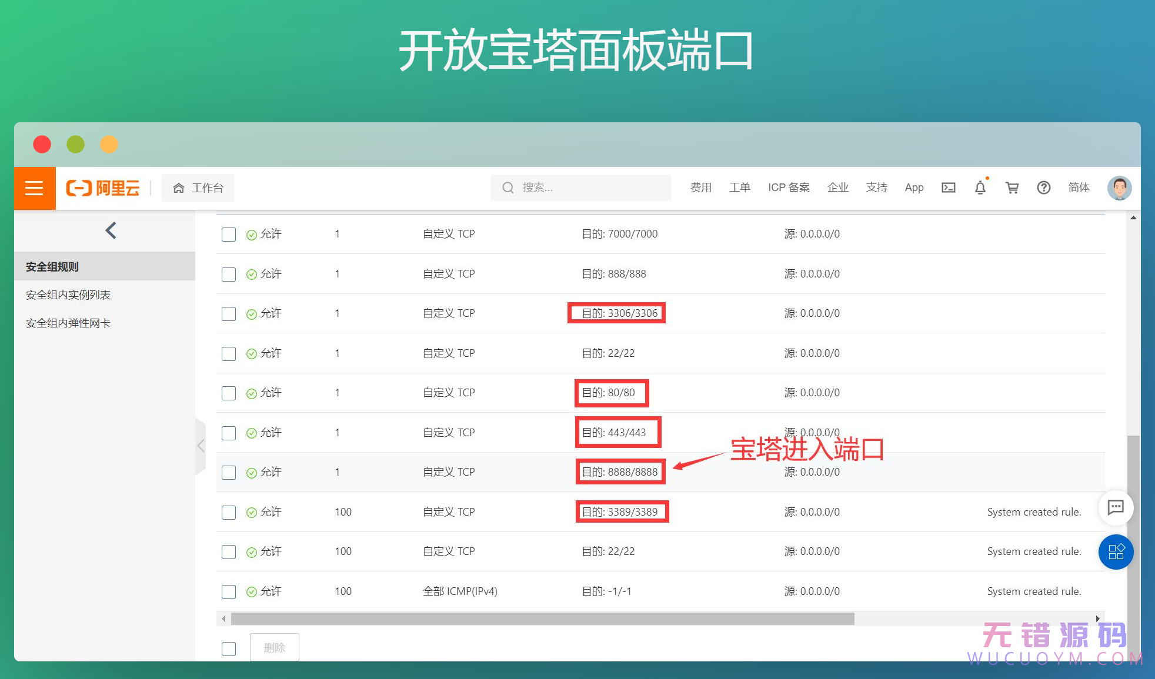The image size is (1155, 679).
Task: Click the app grid widget icon
Action: pyautogui.click(x=1116, y=552)
